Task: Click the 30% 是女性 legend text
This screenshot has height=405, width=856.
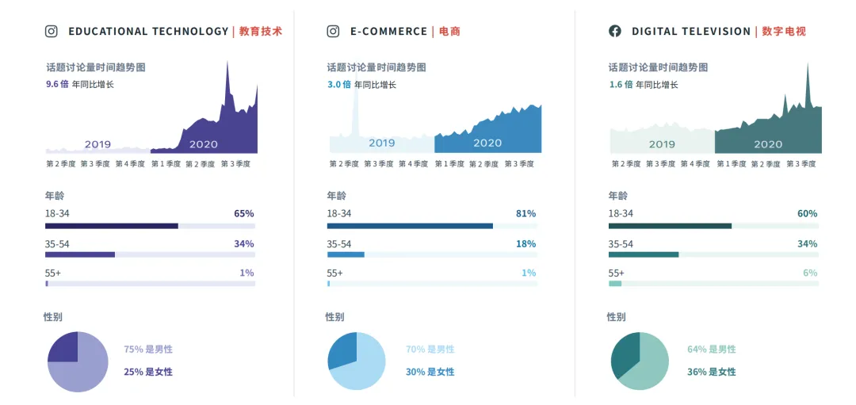Action: (430, 373)
